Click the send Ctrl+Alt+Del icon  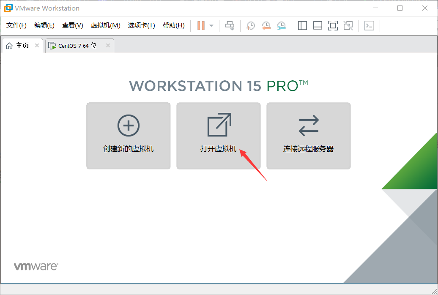[x=230, y=25]
